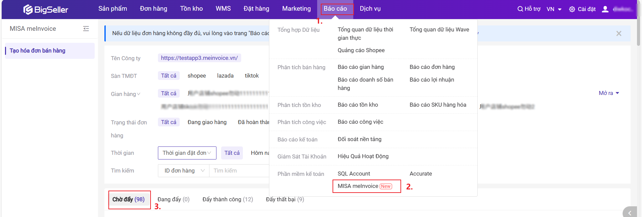The image size is (642, 217).
Task: Open Cài đặt gear settings
Action: (x=572, y=9)
